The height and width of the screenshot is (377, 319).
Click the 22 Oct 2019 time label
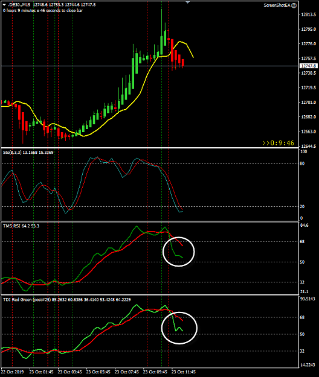pos(12,372)
